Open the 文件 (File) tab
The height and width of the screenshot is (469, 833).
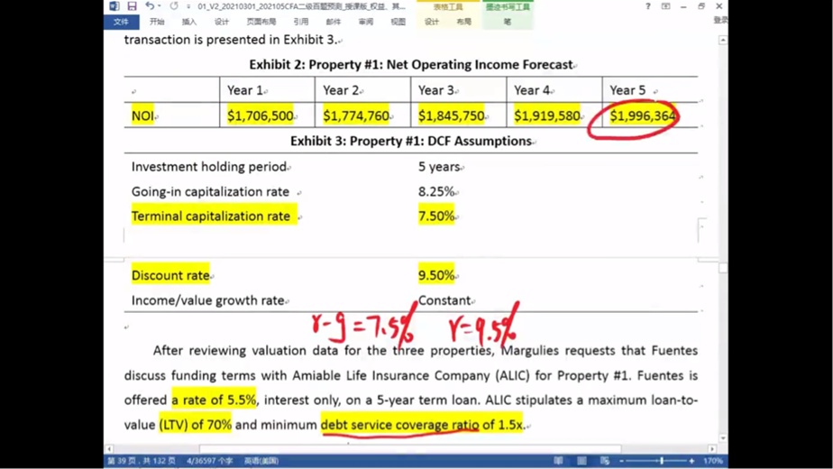pos(121,22)
